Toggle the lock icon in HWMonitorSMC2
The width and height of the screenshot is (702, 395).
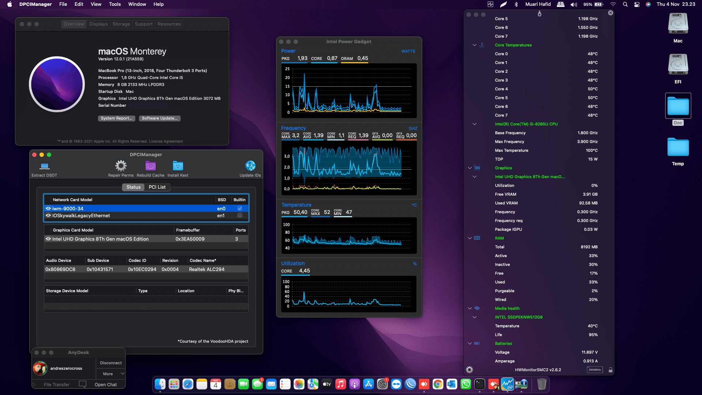[x=610, y=370]
